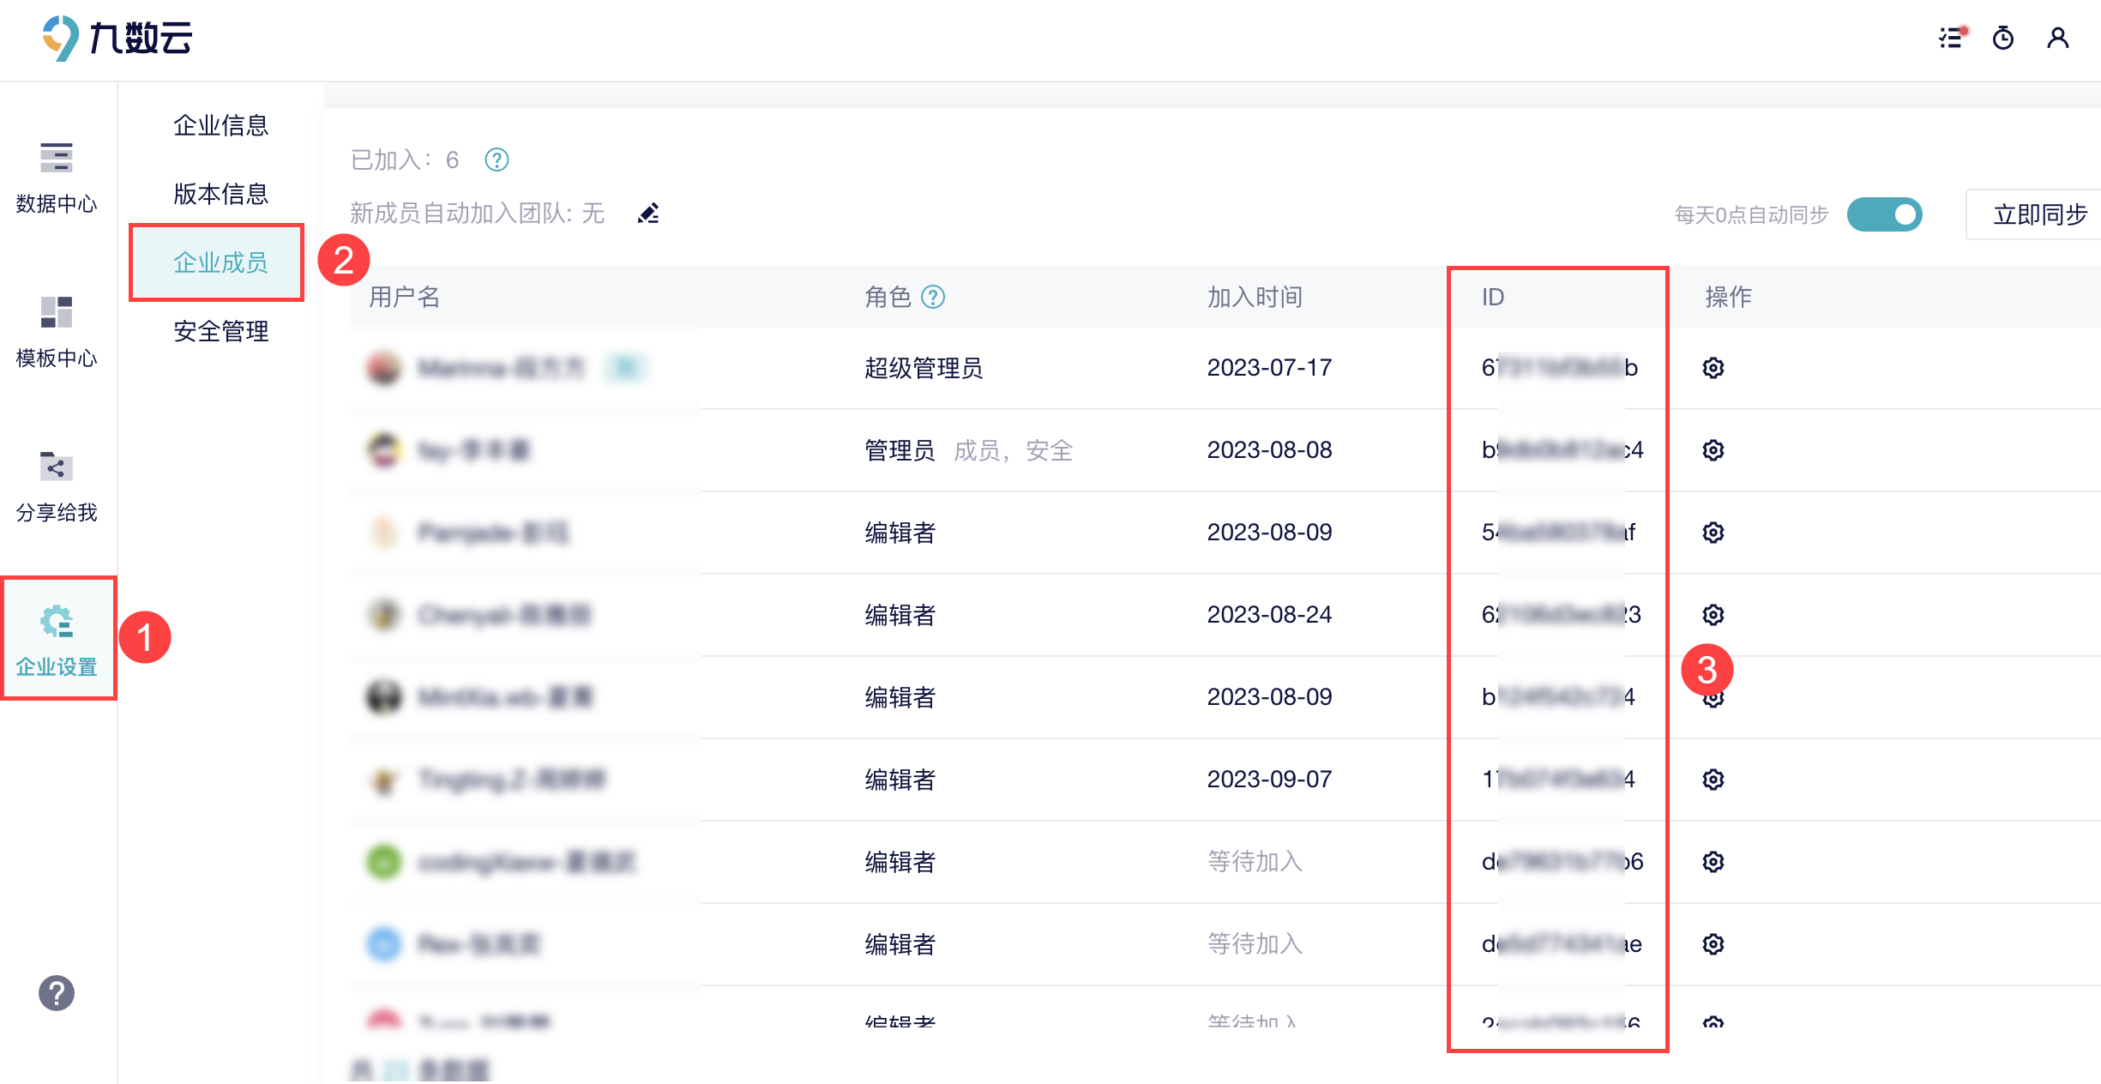Open settings gear for 超级管理员 row

point(1713,368)
